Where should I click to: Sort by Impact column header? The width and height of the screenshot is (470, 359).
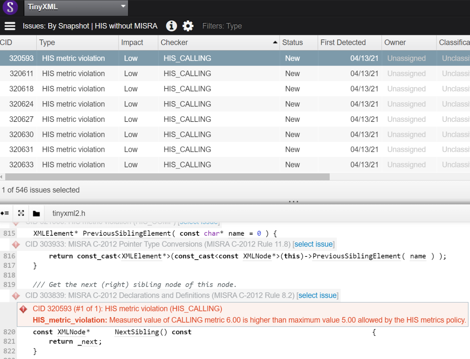pos(138,43)
